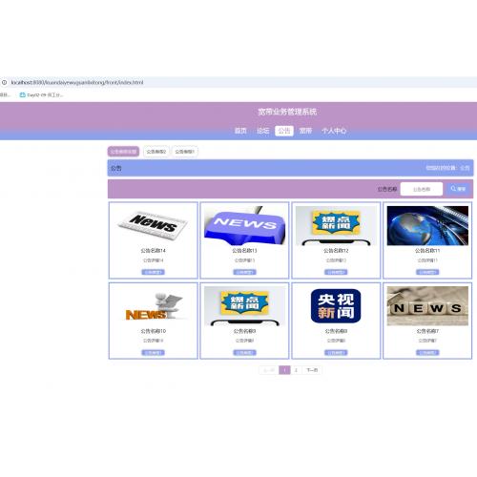Select the highlighted all-types filter tag

123,152
